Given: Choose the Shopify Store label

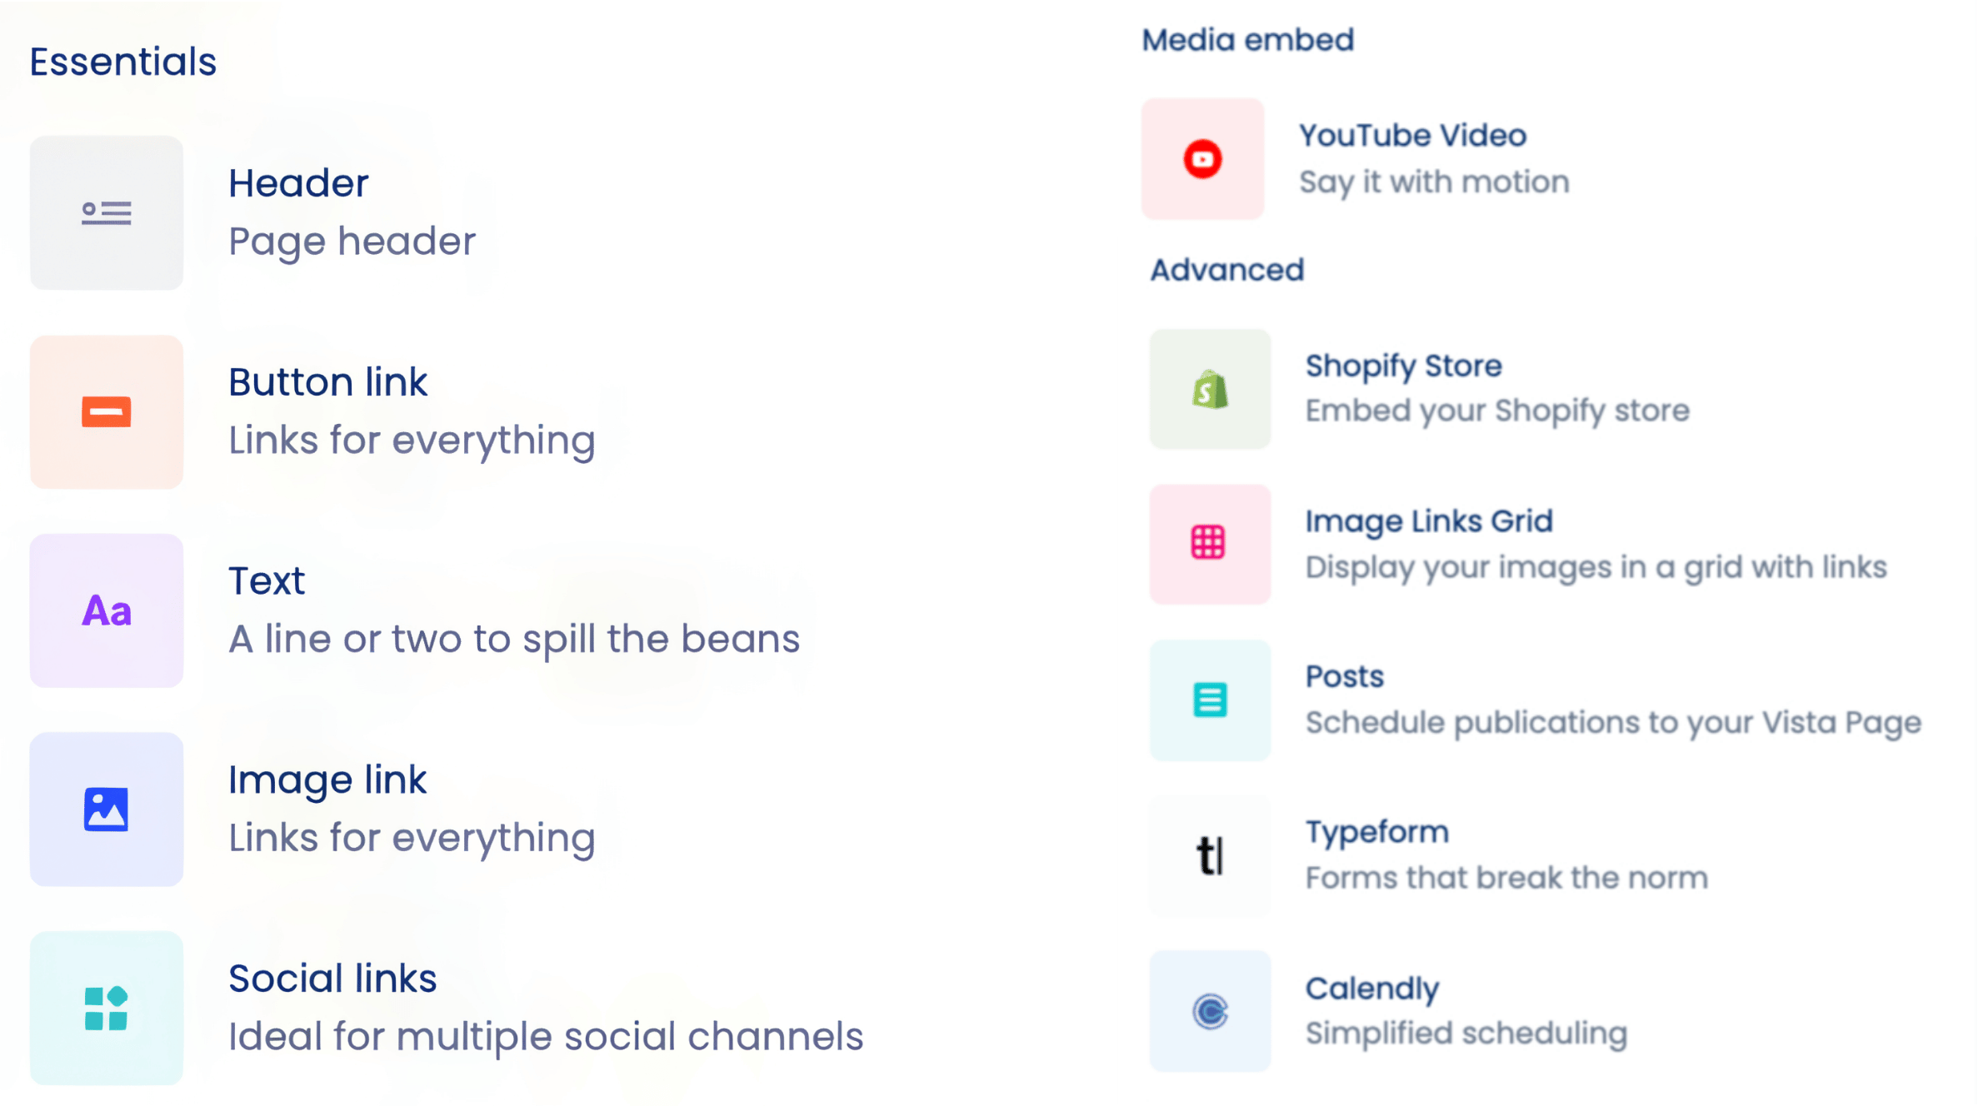Looking at the screenshot, I should (1403, 366).
